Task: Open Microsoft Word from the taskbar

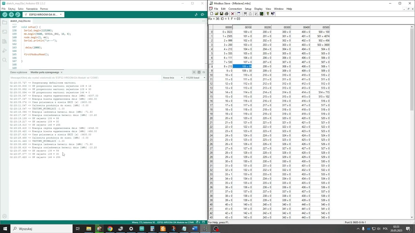Action: [195, 229]
